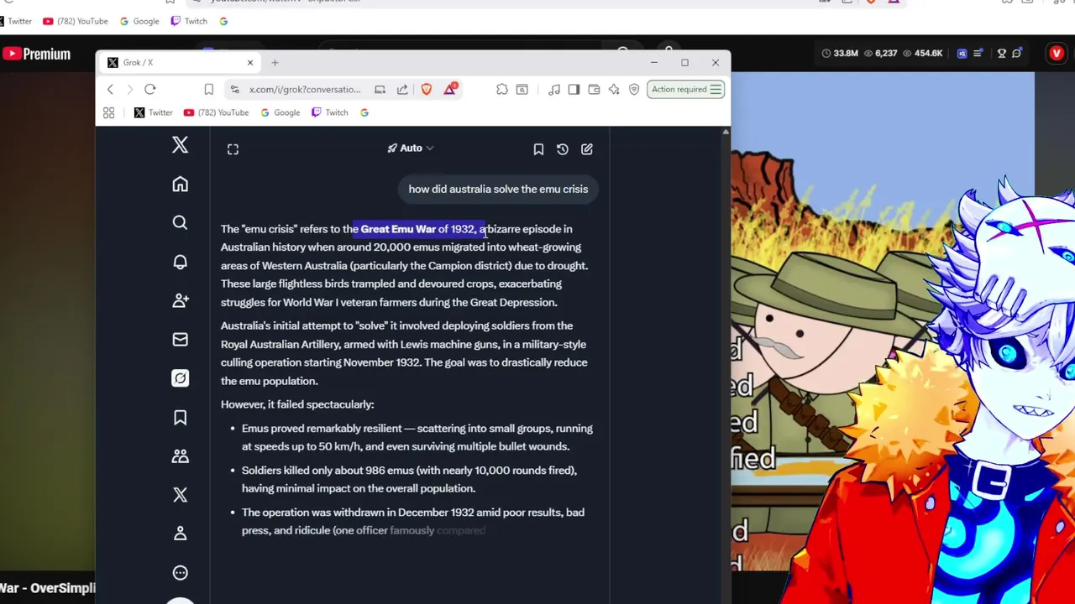Open the Twitter bookmark in Grok window
Image resolution: width=1075 pixels, height=604 pixels.
[153, 112]
